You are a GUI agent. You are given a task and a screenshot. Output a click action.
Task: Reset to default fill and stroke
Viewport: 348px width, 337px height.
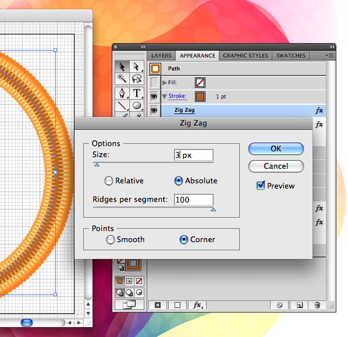pyautogui.click(x=121, y=268)
